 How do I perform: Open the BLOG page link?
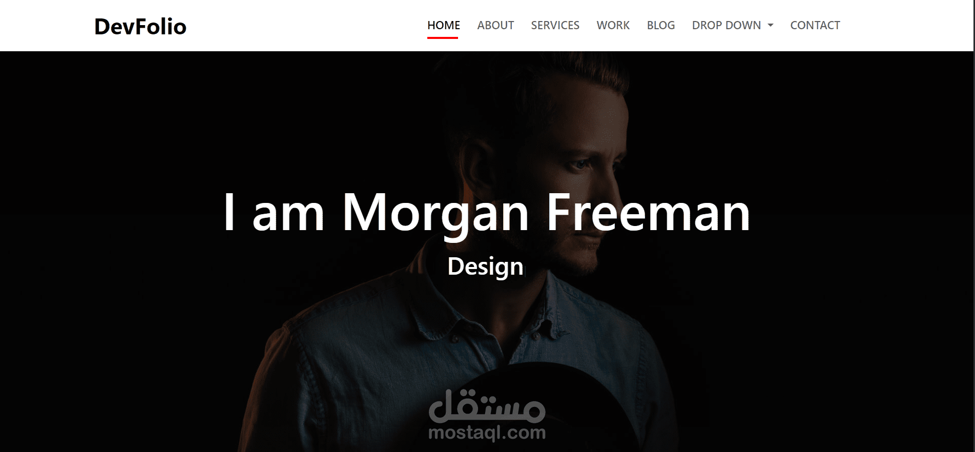point(660,25)
